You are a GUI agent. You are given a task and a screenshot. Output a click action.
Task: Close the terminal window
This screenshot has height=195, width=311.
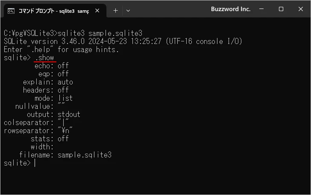tap(300, 9)
